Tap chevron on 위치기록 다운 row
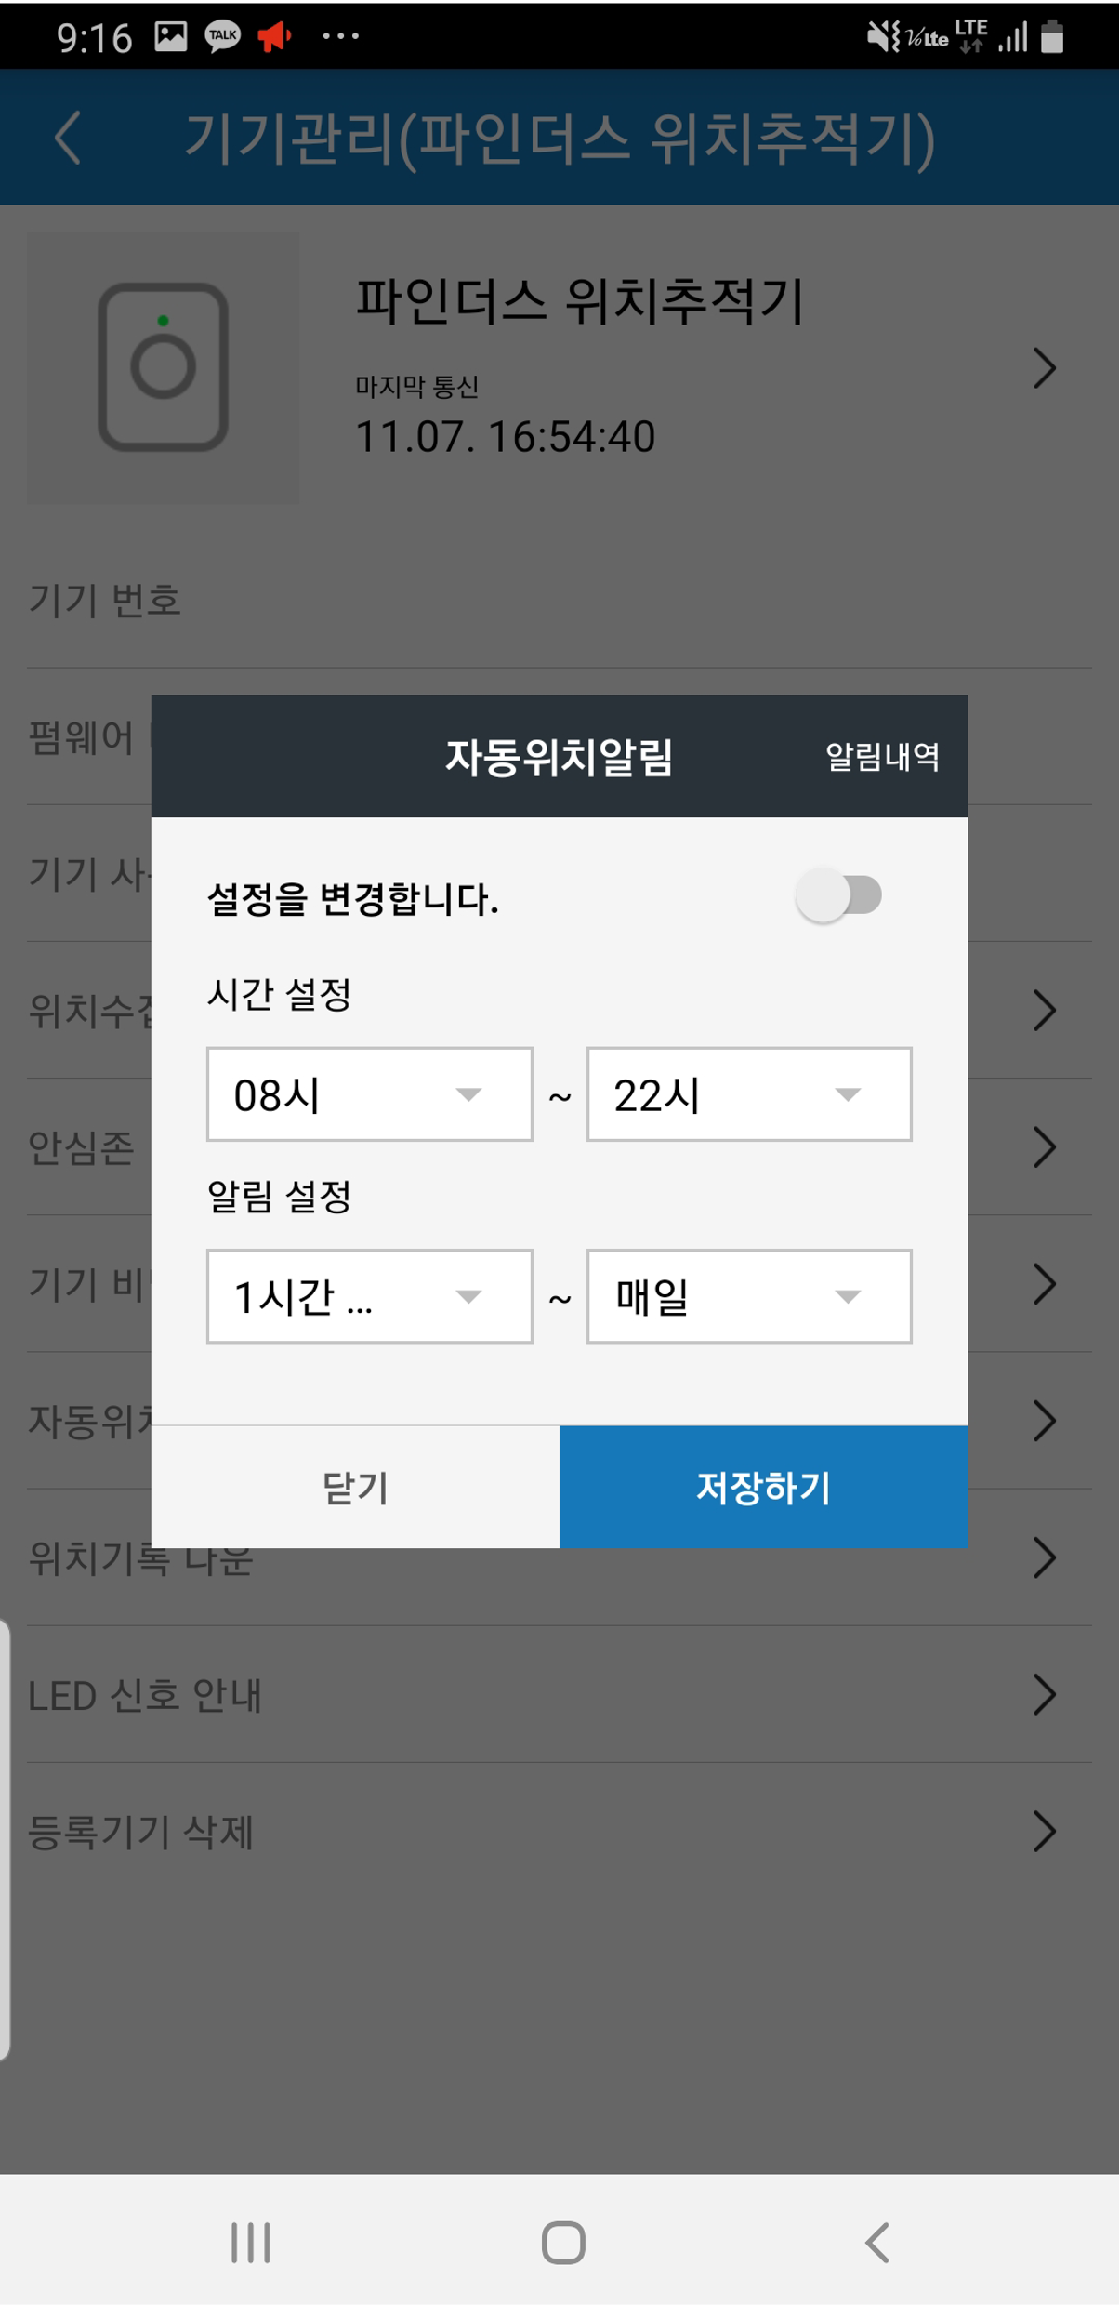This screenshot has height=2305, width=1120. pos(1044,1557)
